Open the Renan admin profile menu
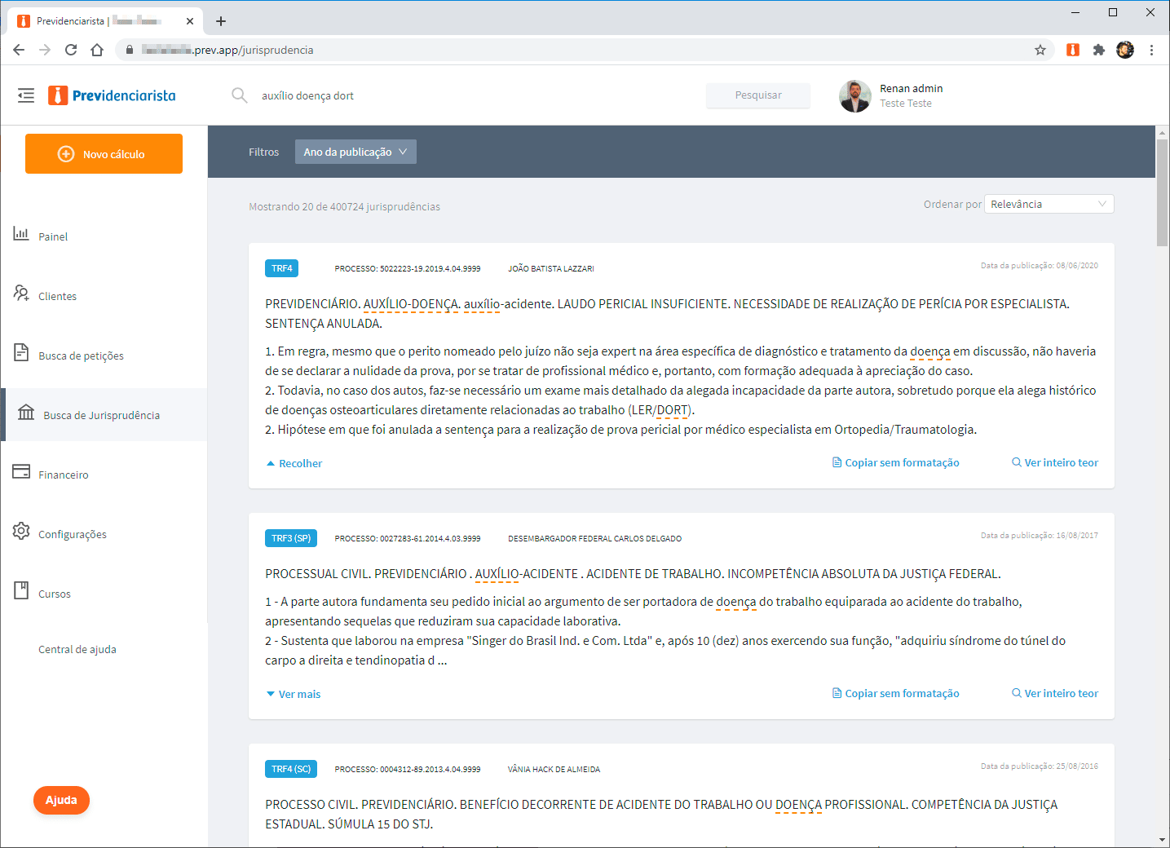The image size is (1170, 848). click(889, 95)
